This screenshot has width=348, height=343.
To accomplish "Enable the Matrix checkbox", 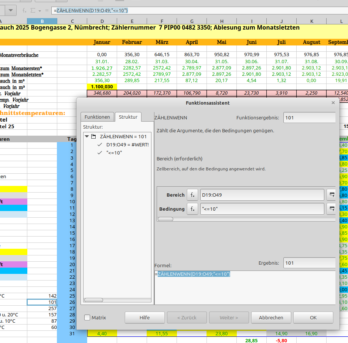I will point(87,317).
